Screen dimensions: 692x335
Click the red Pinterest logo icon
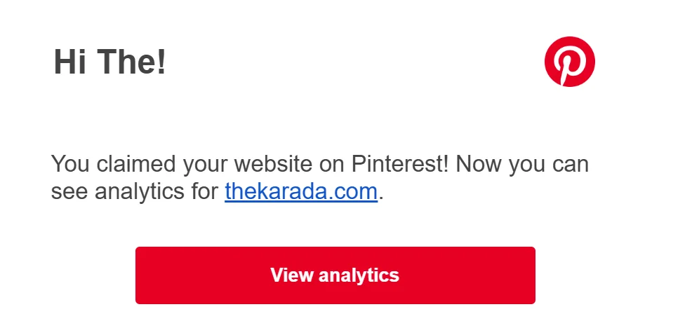pos(569,61)
